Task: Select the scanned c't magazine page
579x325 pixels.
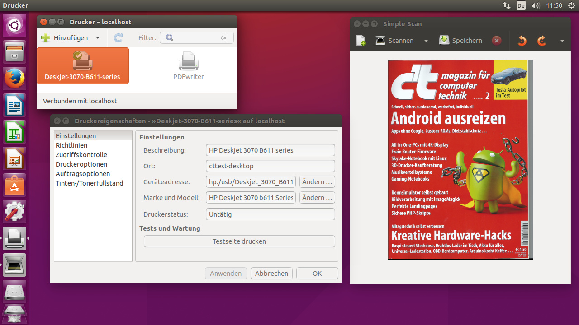Action: point(460,159)
